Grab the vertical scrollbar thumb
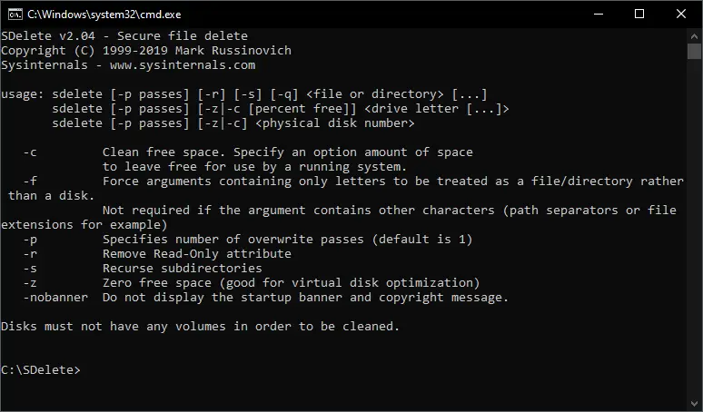Image resolution: width=703 pixels, height=412 pixels. 694,51
